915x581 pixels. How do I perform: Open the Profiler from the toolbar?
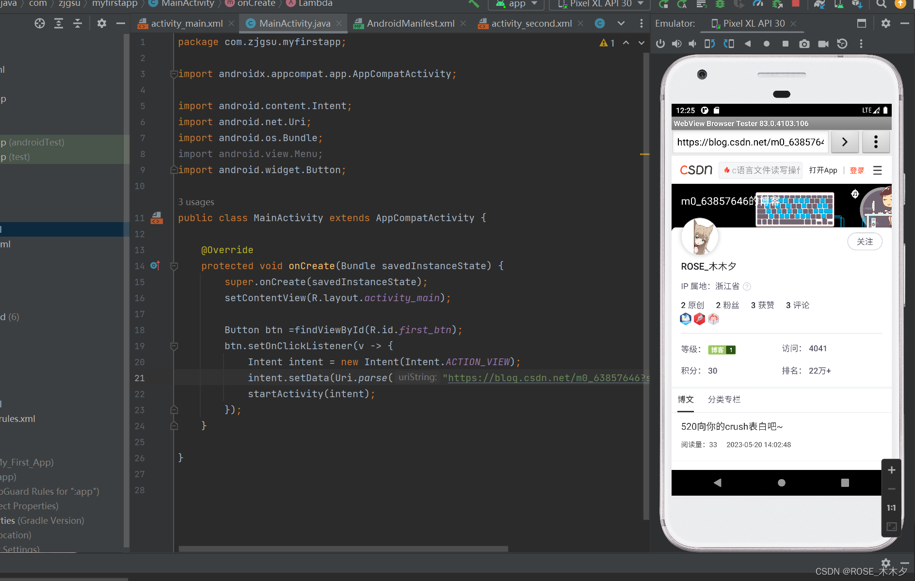tap(758, 4)
